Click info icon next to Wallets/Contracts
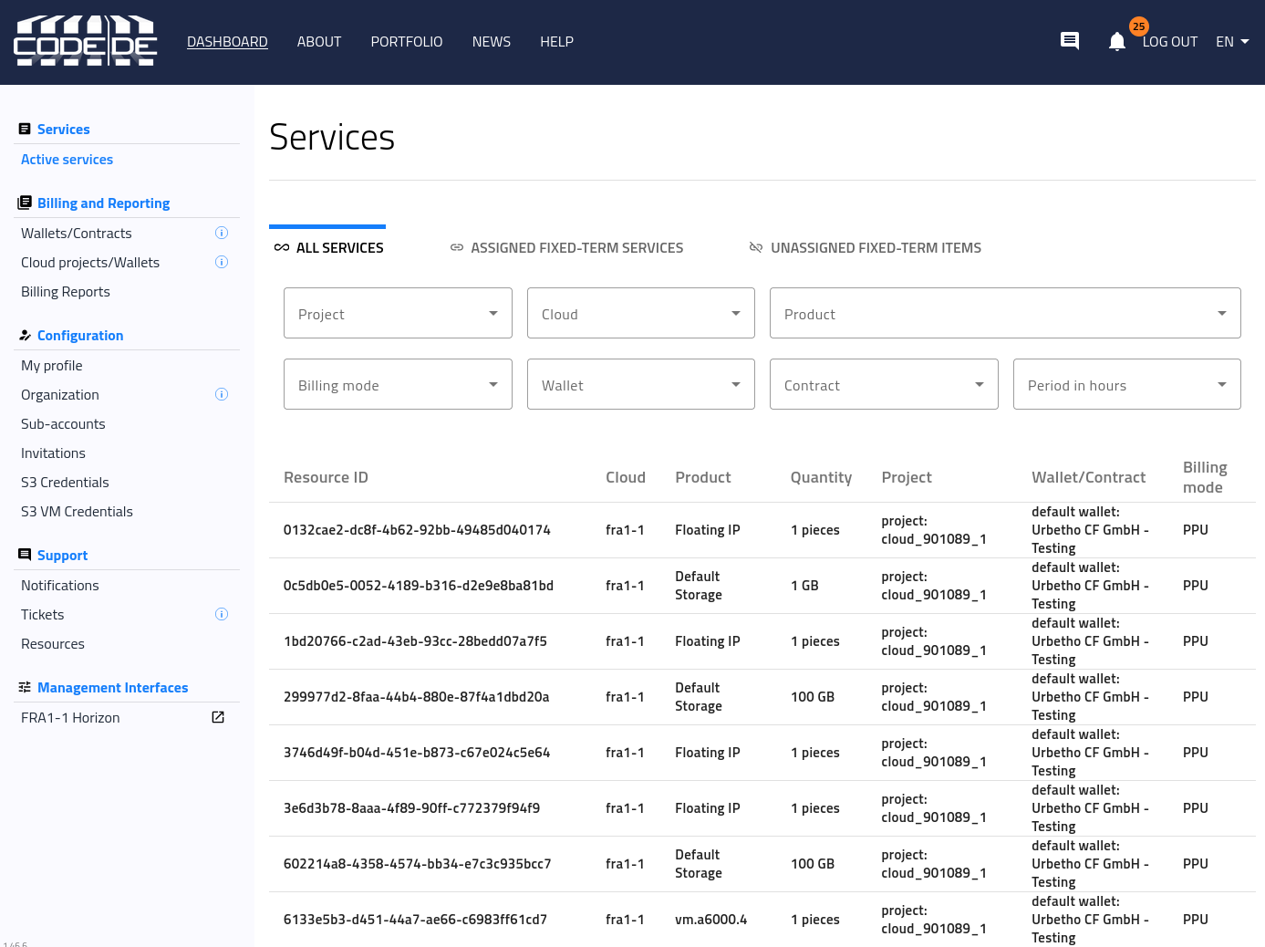Image resolution: width=1265 pixels, height=947 pixels. pyautogui.click(x=221, y=234)
